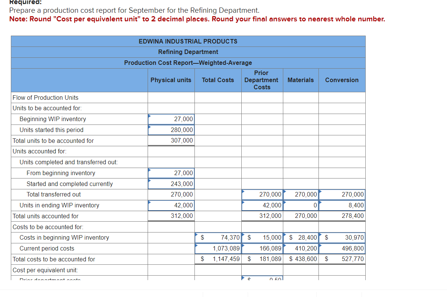The width and height of the screenshot is (447, 297).
Task: Select From beginning inventory physical units cell
Action: pos(171,173)
